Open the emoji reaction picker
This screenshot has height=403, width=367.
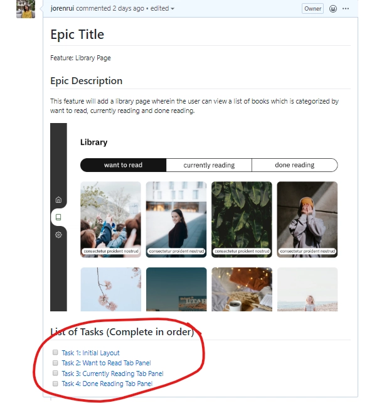pyautogui.click(x=333, y=9)
